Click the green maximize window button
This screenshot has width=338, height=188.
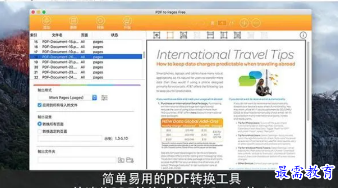44,12
